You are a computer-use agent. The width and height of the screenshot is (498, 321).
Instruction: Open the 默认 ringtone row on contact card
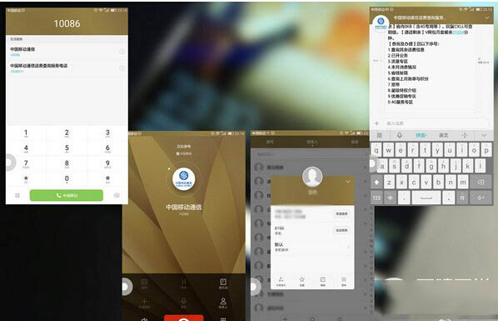coord(312,247)
